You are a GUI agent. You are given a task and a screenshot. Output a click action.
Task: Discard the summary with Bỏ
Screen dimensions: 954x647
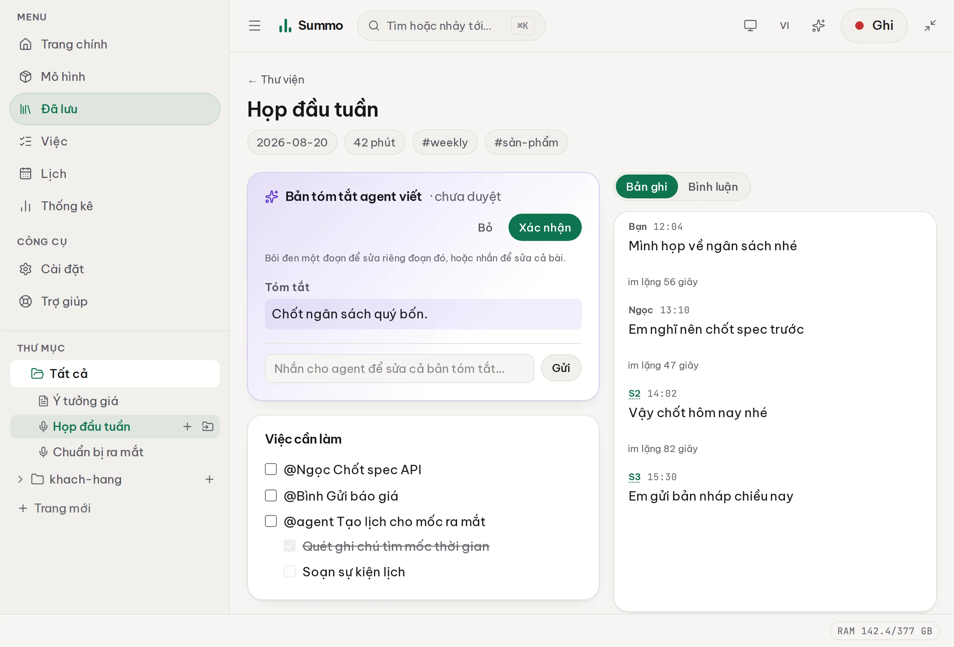(x=485, y=227)
